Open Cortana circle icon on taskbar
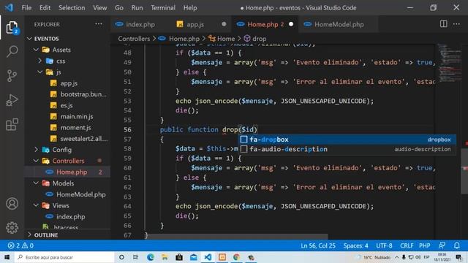 click(121, 257)
